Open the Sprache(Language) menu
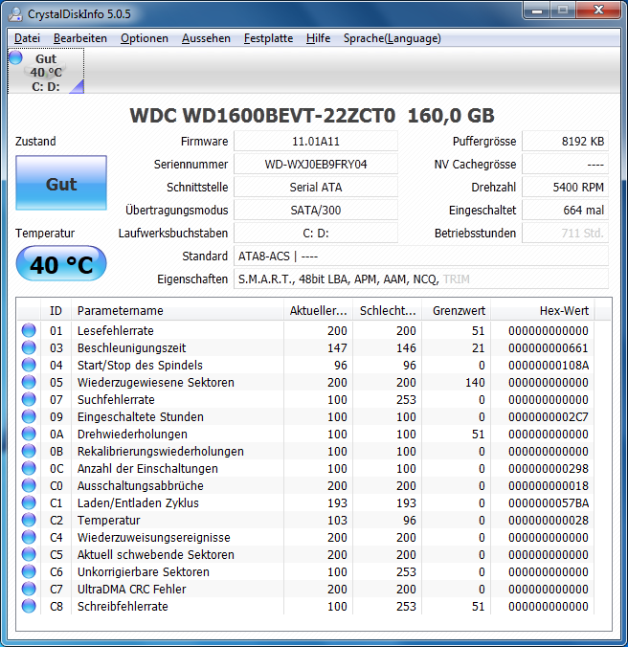The height and width of the screenshot is (647, 628). (x=392, y=38)
